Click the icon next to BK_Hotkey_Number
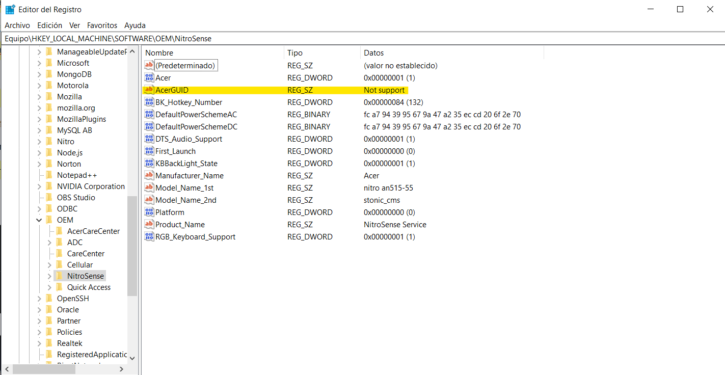The width and height of the screenshot is (725, 375). point(149,102)
